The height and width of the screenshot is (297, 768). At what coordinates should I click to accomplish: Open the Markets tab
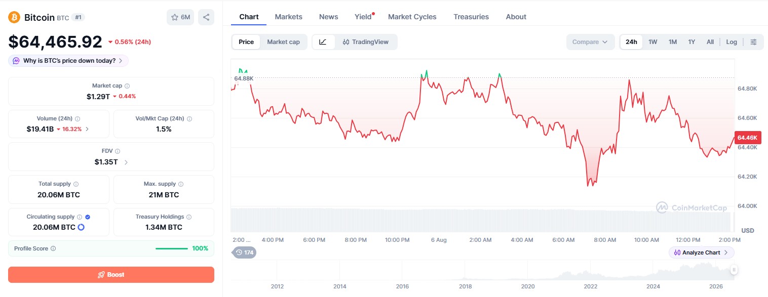[x=289, y=17]
